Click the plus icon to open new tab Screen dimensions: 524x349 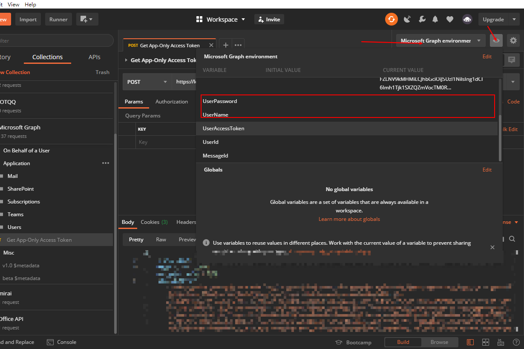pyautogui.click(x=226, y=45)
